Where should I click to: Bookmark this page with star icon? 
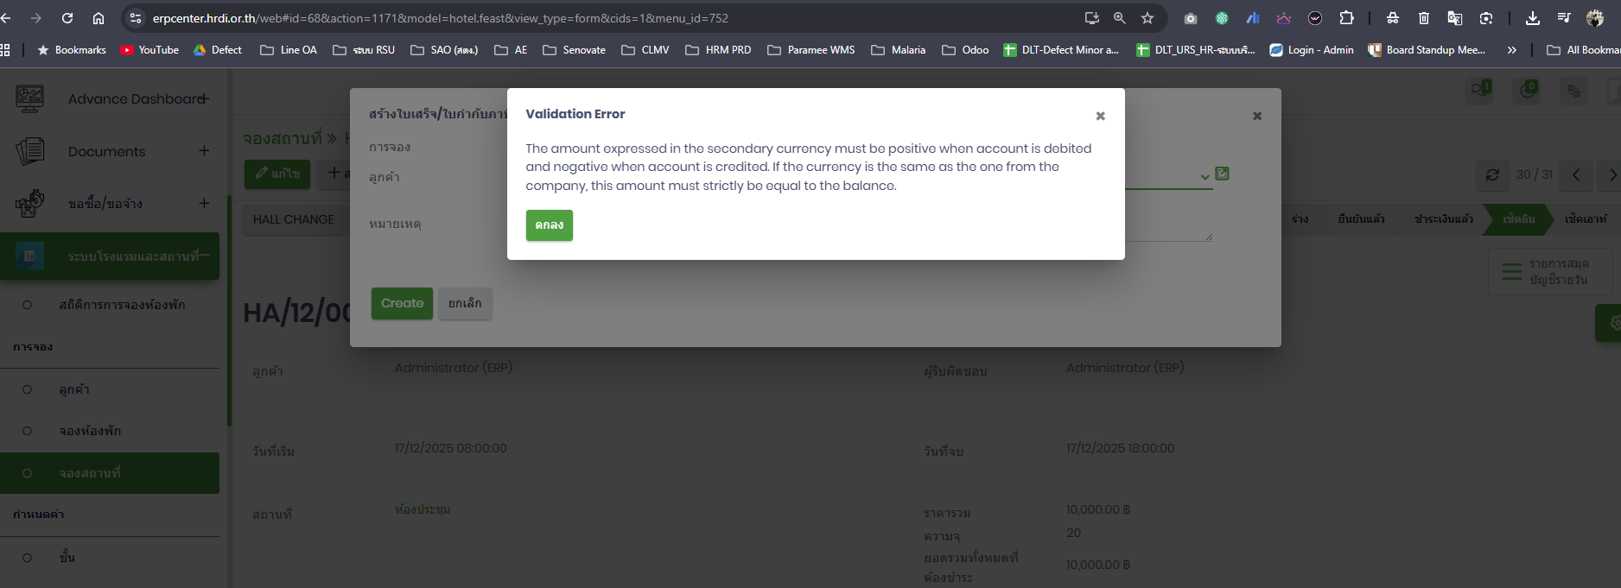1147,18
